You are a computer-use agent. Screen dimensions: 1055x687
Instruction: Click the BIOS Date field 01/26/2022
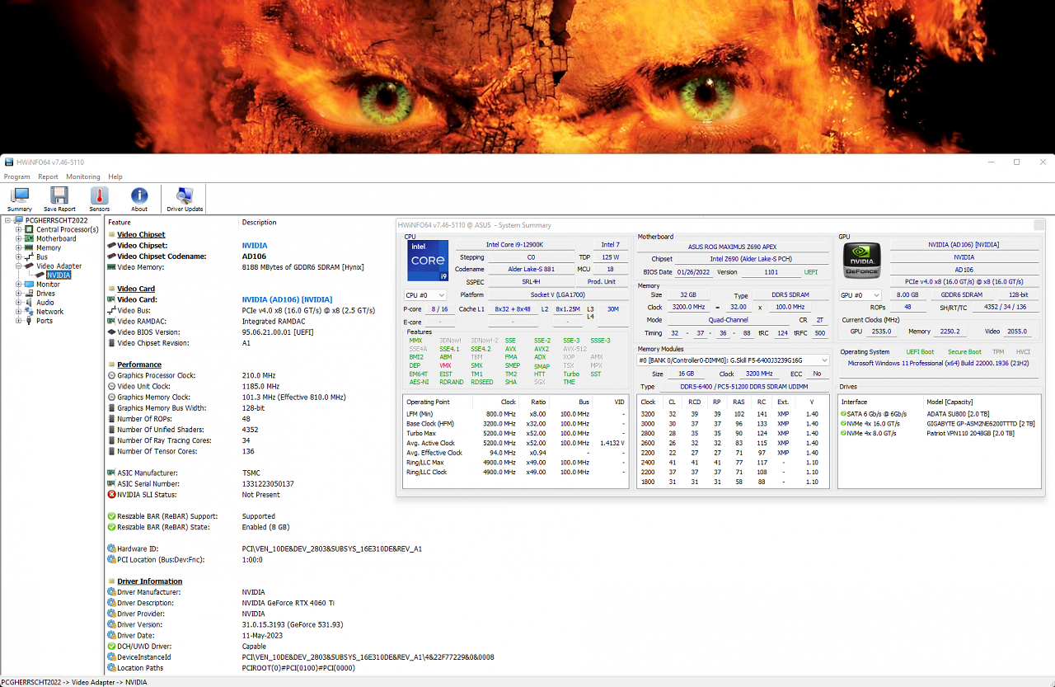point(694,271)
